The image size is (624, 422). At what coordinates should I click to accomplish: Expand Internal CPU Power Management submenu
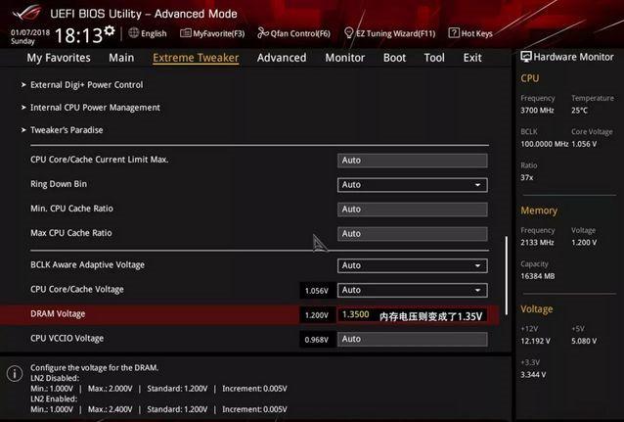[x=95, y=108]
